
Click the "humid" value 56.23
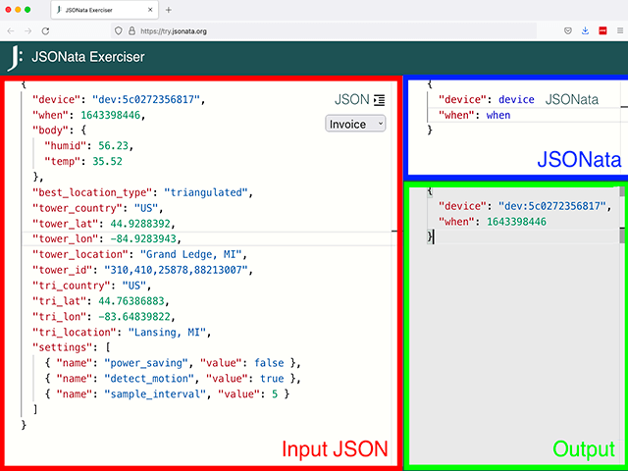pos(114,146)
